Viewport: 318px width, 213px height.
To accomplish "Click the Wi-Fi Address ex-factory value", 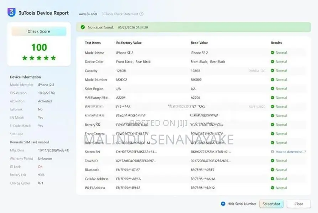I will [x=128, y=188].
